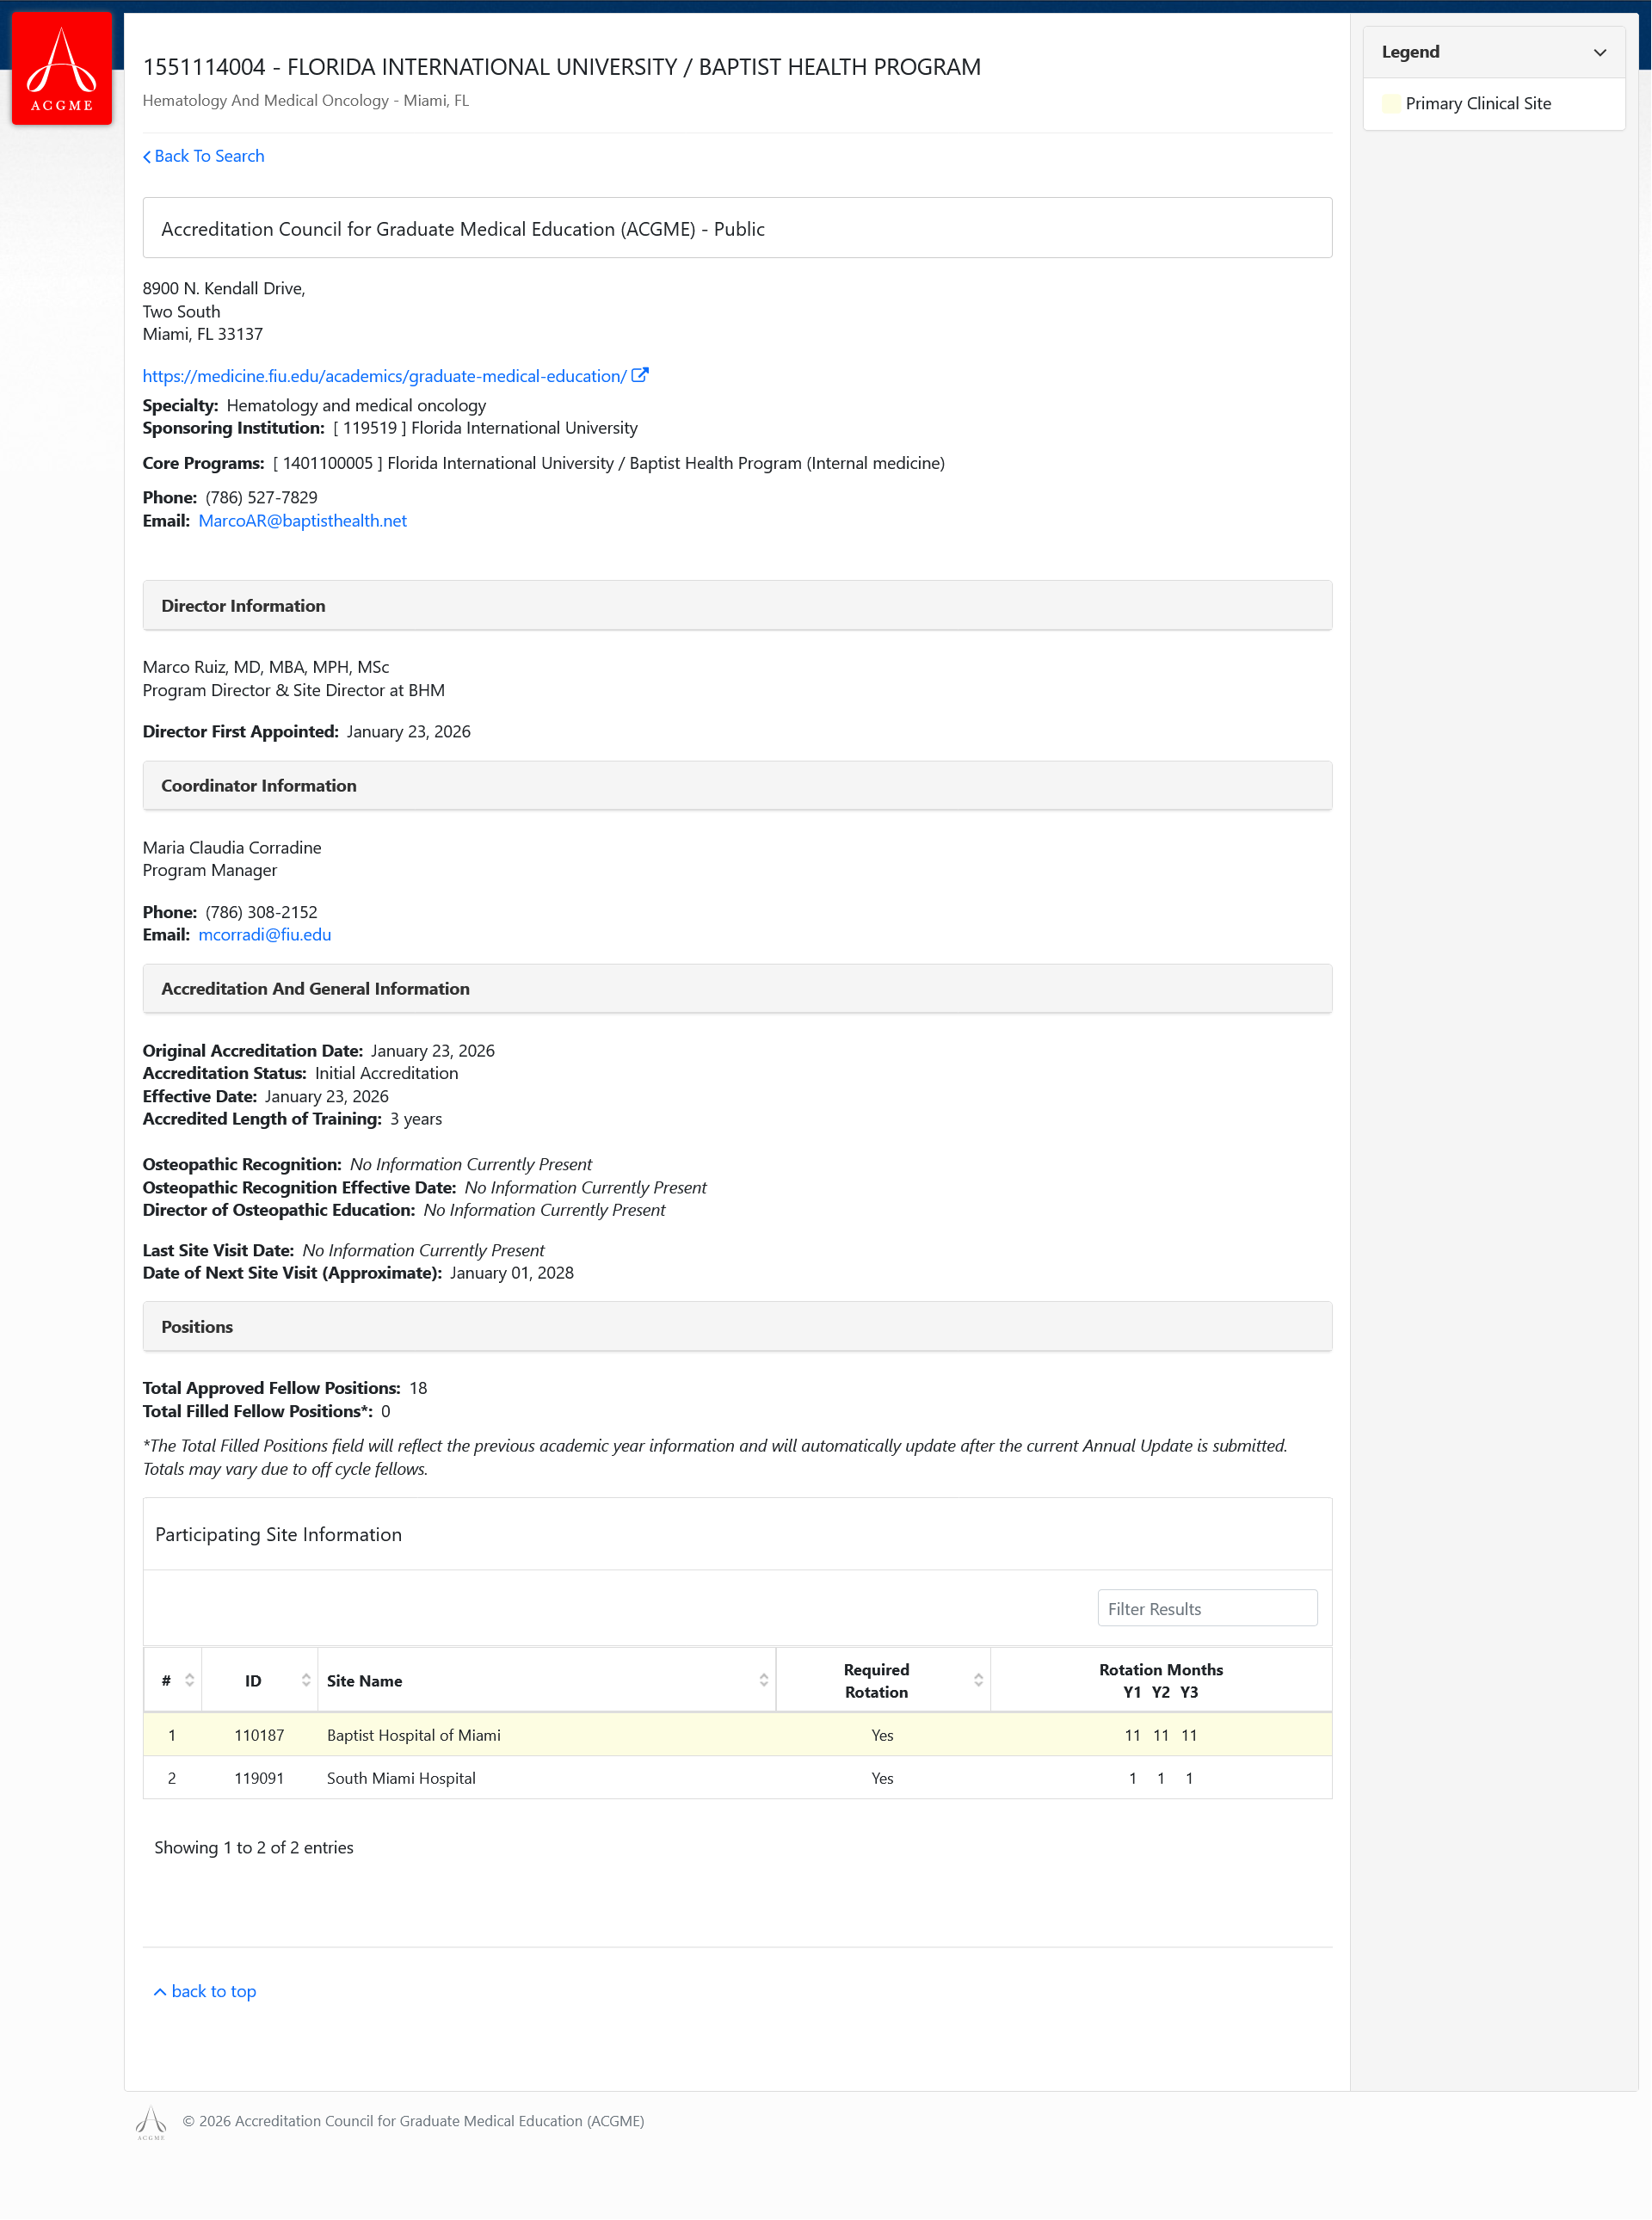Sort by Required Rotation column arrows
The height and width of the screenshot is (2220, 1652).
coord(978,1680)
